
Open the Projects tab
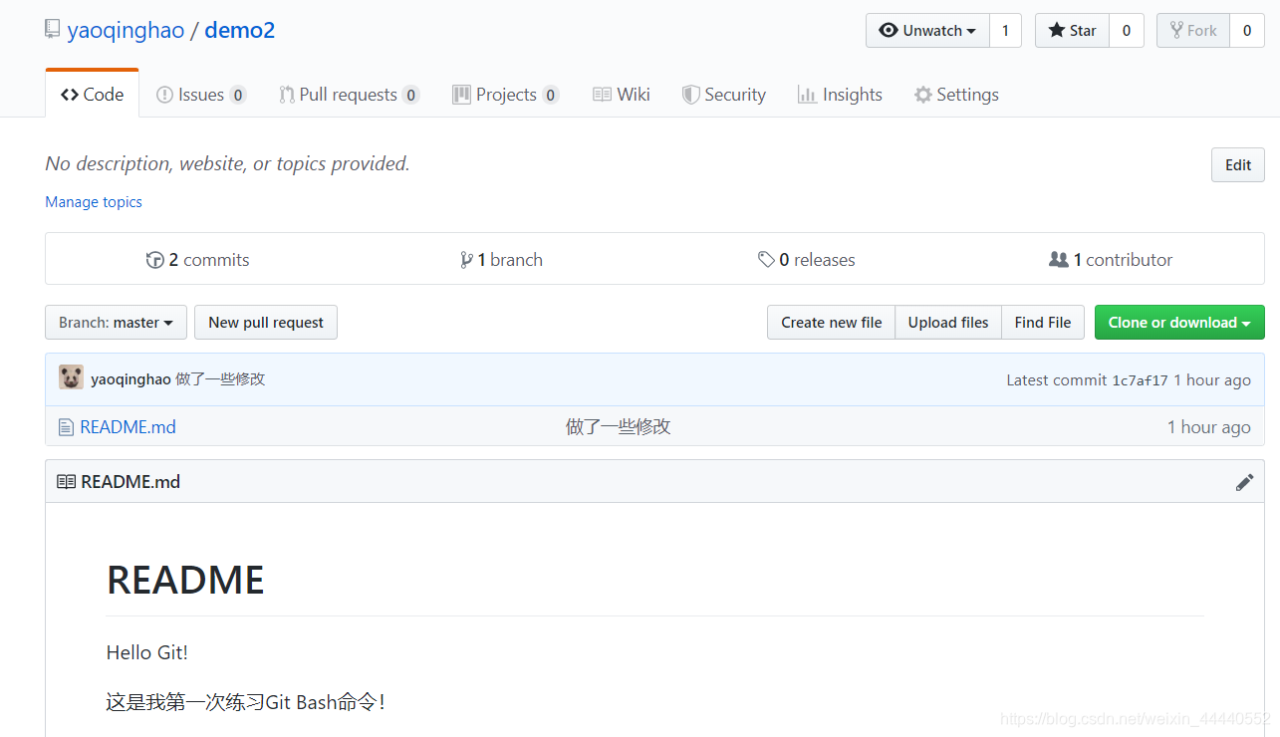click(505, 95)
